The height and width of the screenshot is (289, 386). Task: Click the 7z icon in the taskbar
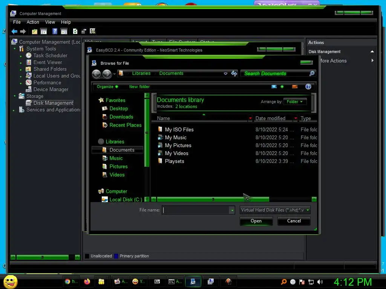(157, 281)
